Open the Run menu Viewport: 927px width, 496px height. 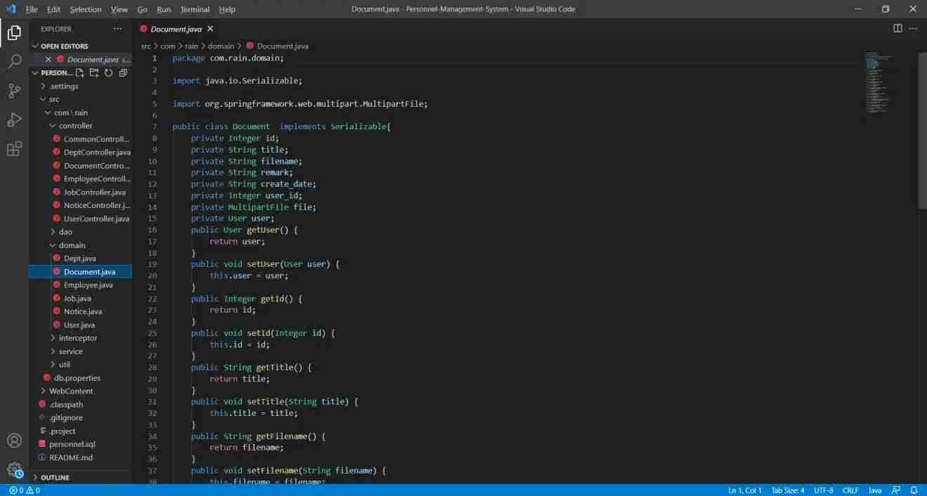point(164,9)
